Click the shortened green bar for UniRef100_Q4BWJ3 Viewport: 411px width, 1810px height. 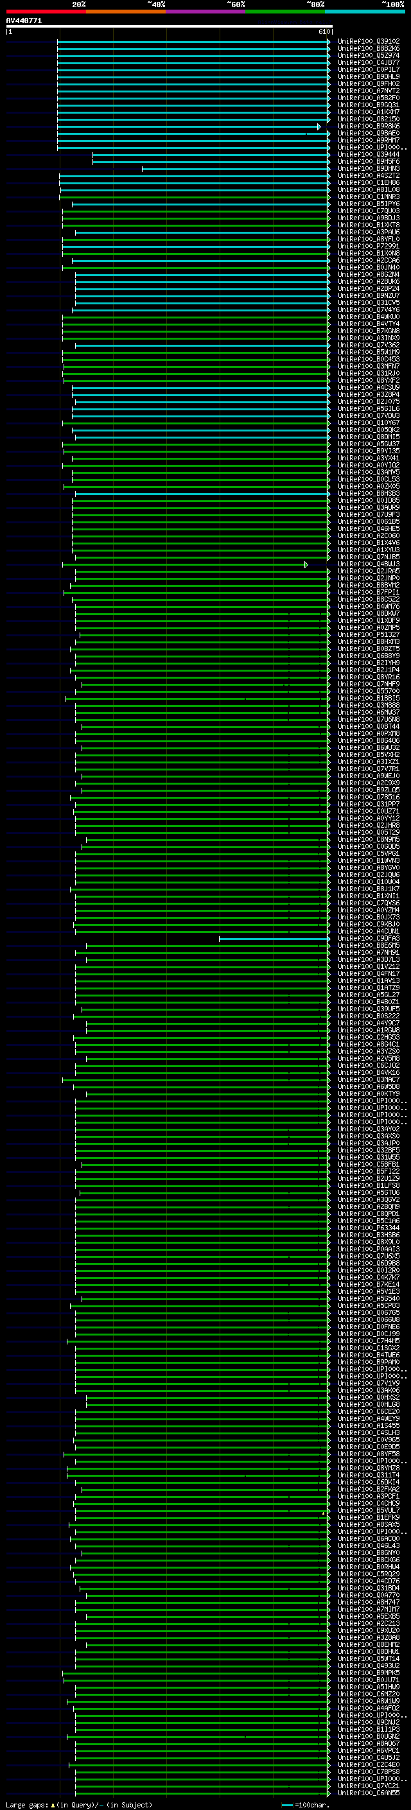[185, 564]
